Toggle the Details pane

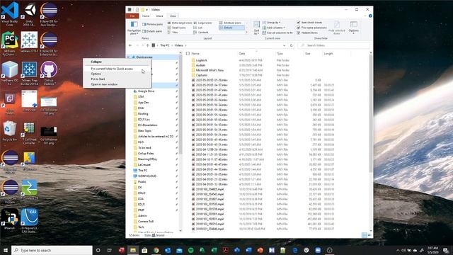tap(152, 31)
